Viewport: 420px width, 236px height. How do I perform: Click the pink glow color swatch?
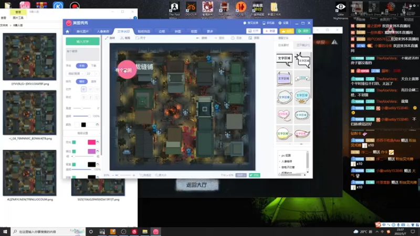click(x=91, y=142)
